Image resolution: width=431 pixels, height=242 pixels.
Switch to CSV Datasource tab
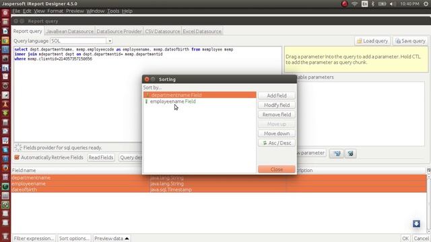pyautogui.click(x=162, y=32)
